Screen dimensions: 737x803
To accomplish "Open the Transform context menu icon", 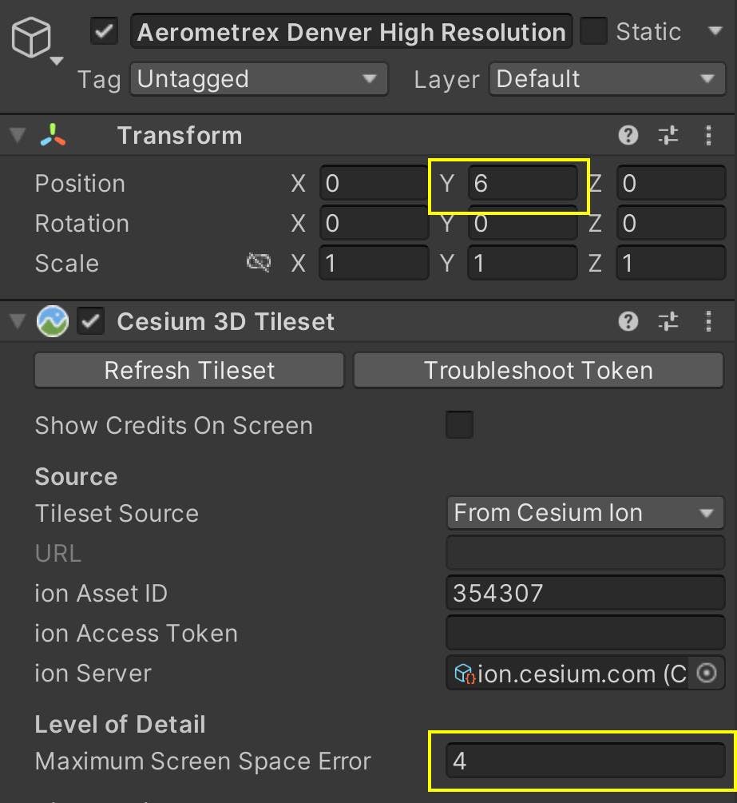I will pos(709,135).
